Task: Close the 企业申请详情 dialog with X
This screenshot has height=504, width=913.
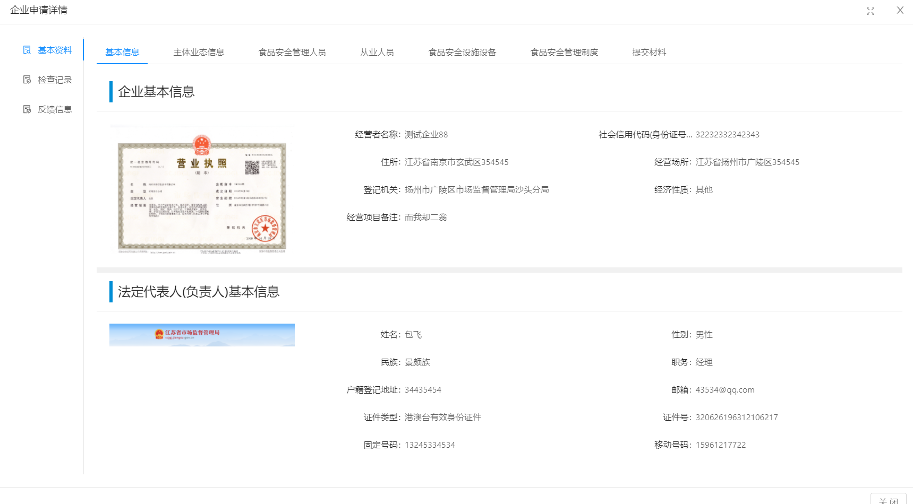Action: point(900,11)
